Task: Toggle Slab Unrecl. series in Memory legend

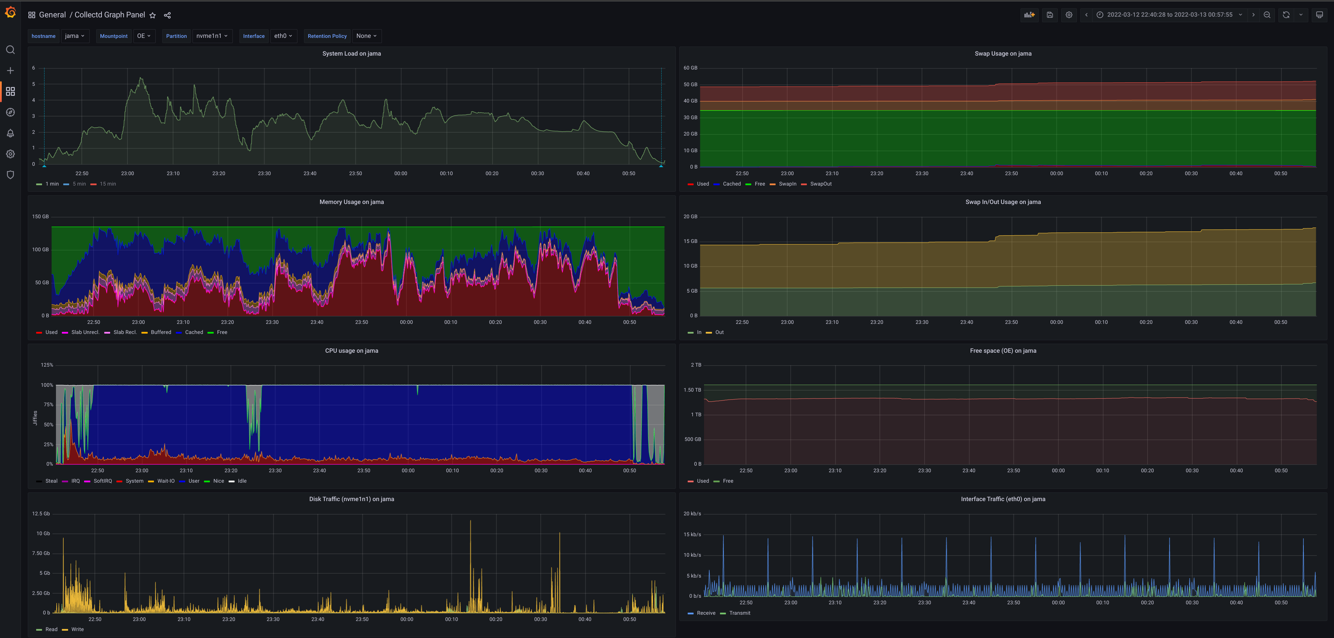Action: click(x=85, y=333)
